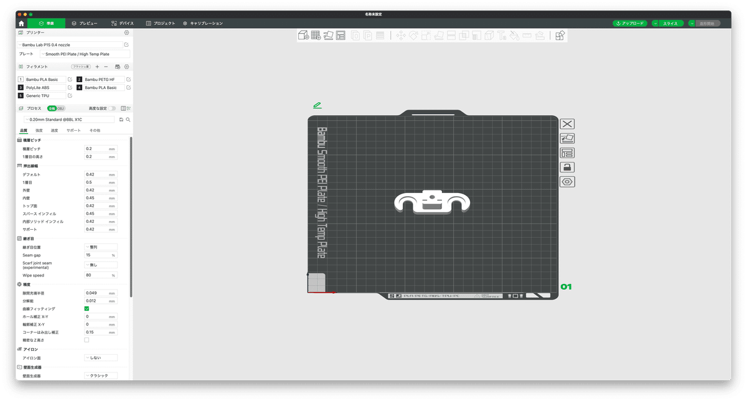Click the plate lock icon
The height and width of the screenshot is (401, 747).
(568, 167)
